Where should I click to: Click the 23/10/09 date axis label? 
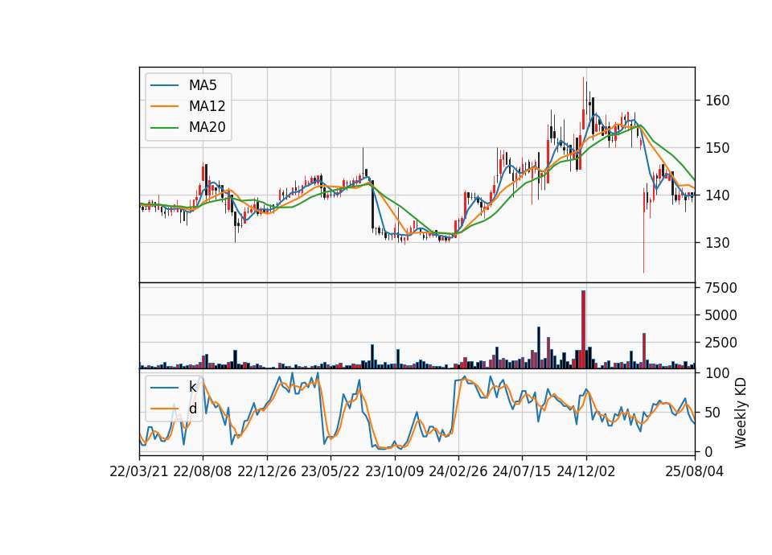point(394,471)
